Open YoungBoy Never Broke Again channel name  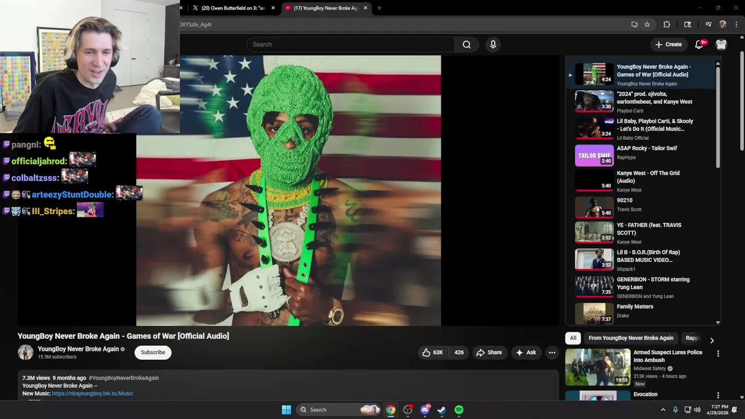click(x=78, y=349)
